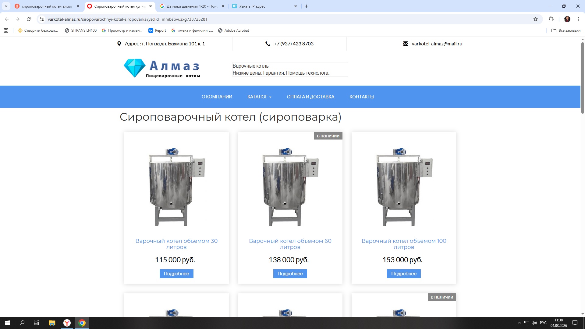
Task: Click the page vertical scrollbar thumb
Action: [583, 78]
